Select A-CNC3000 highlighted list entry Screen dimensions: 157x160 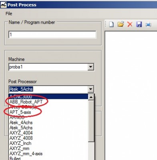coord(48,96)
